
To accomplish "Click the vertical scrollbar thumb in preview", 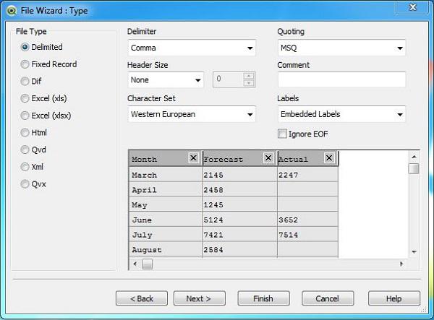I will point(414,168).
